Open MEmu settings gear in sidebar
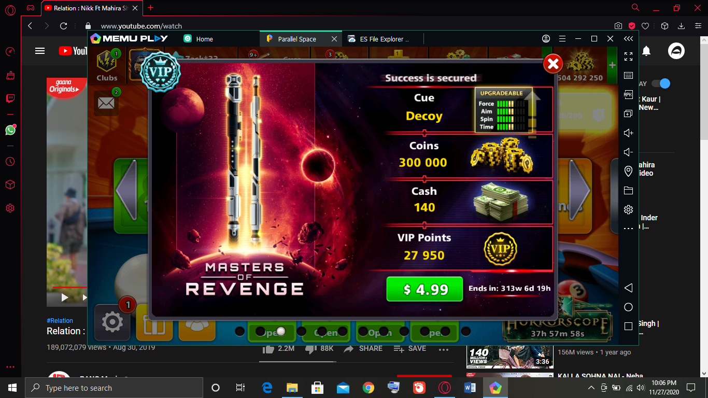This screenshot has height=398, width=708. coord(628,209)
